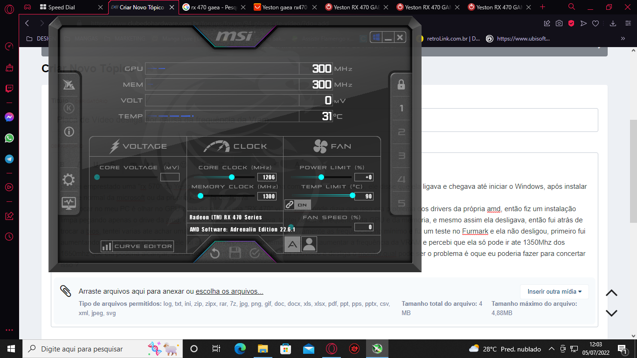Open Twitch in the Opera sidebar
The width and height of the screenshot is (637, 358).
pyautogui.click(x=9, y=89)
